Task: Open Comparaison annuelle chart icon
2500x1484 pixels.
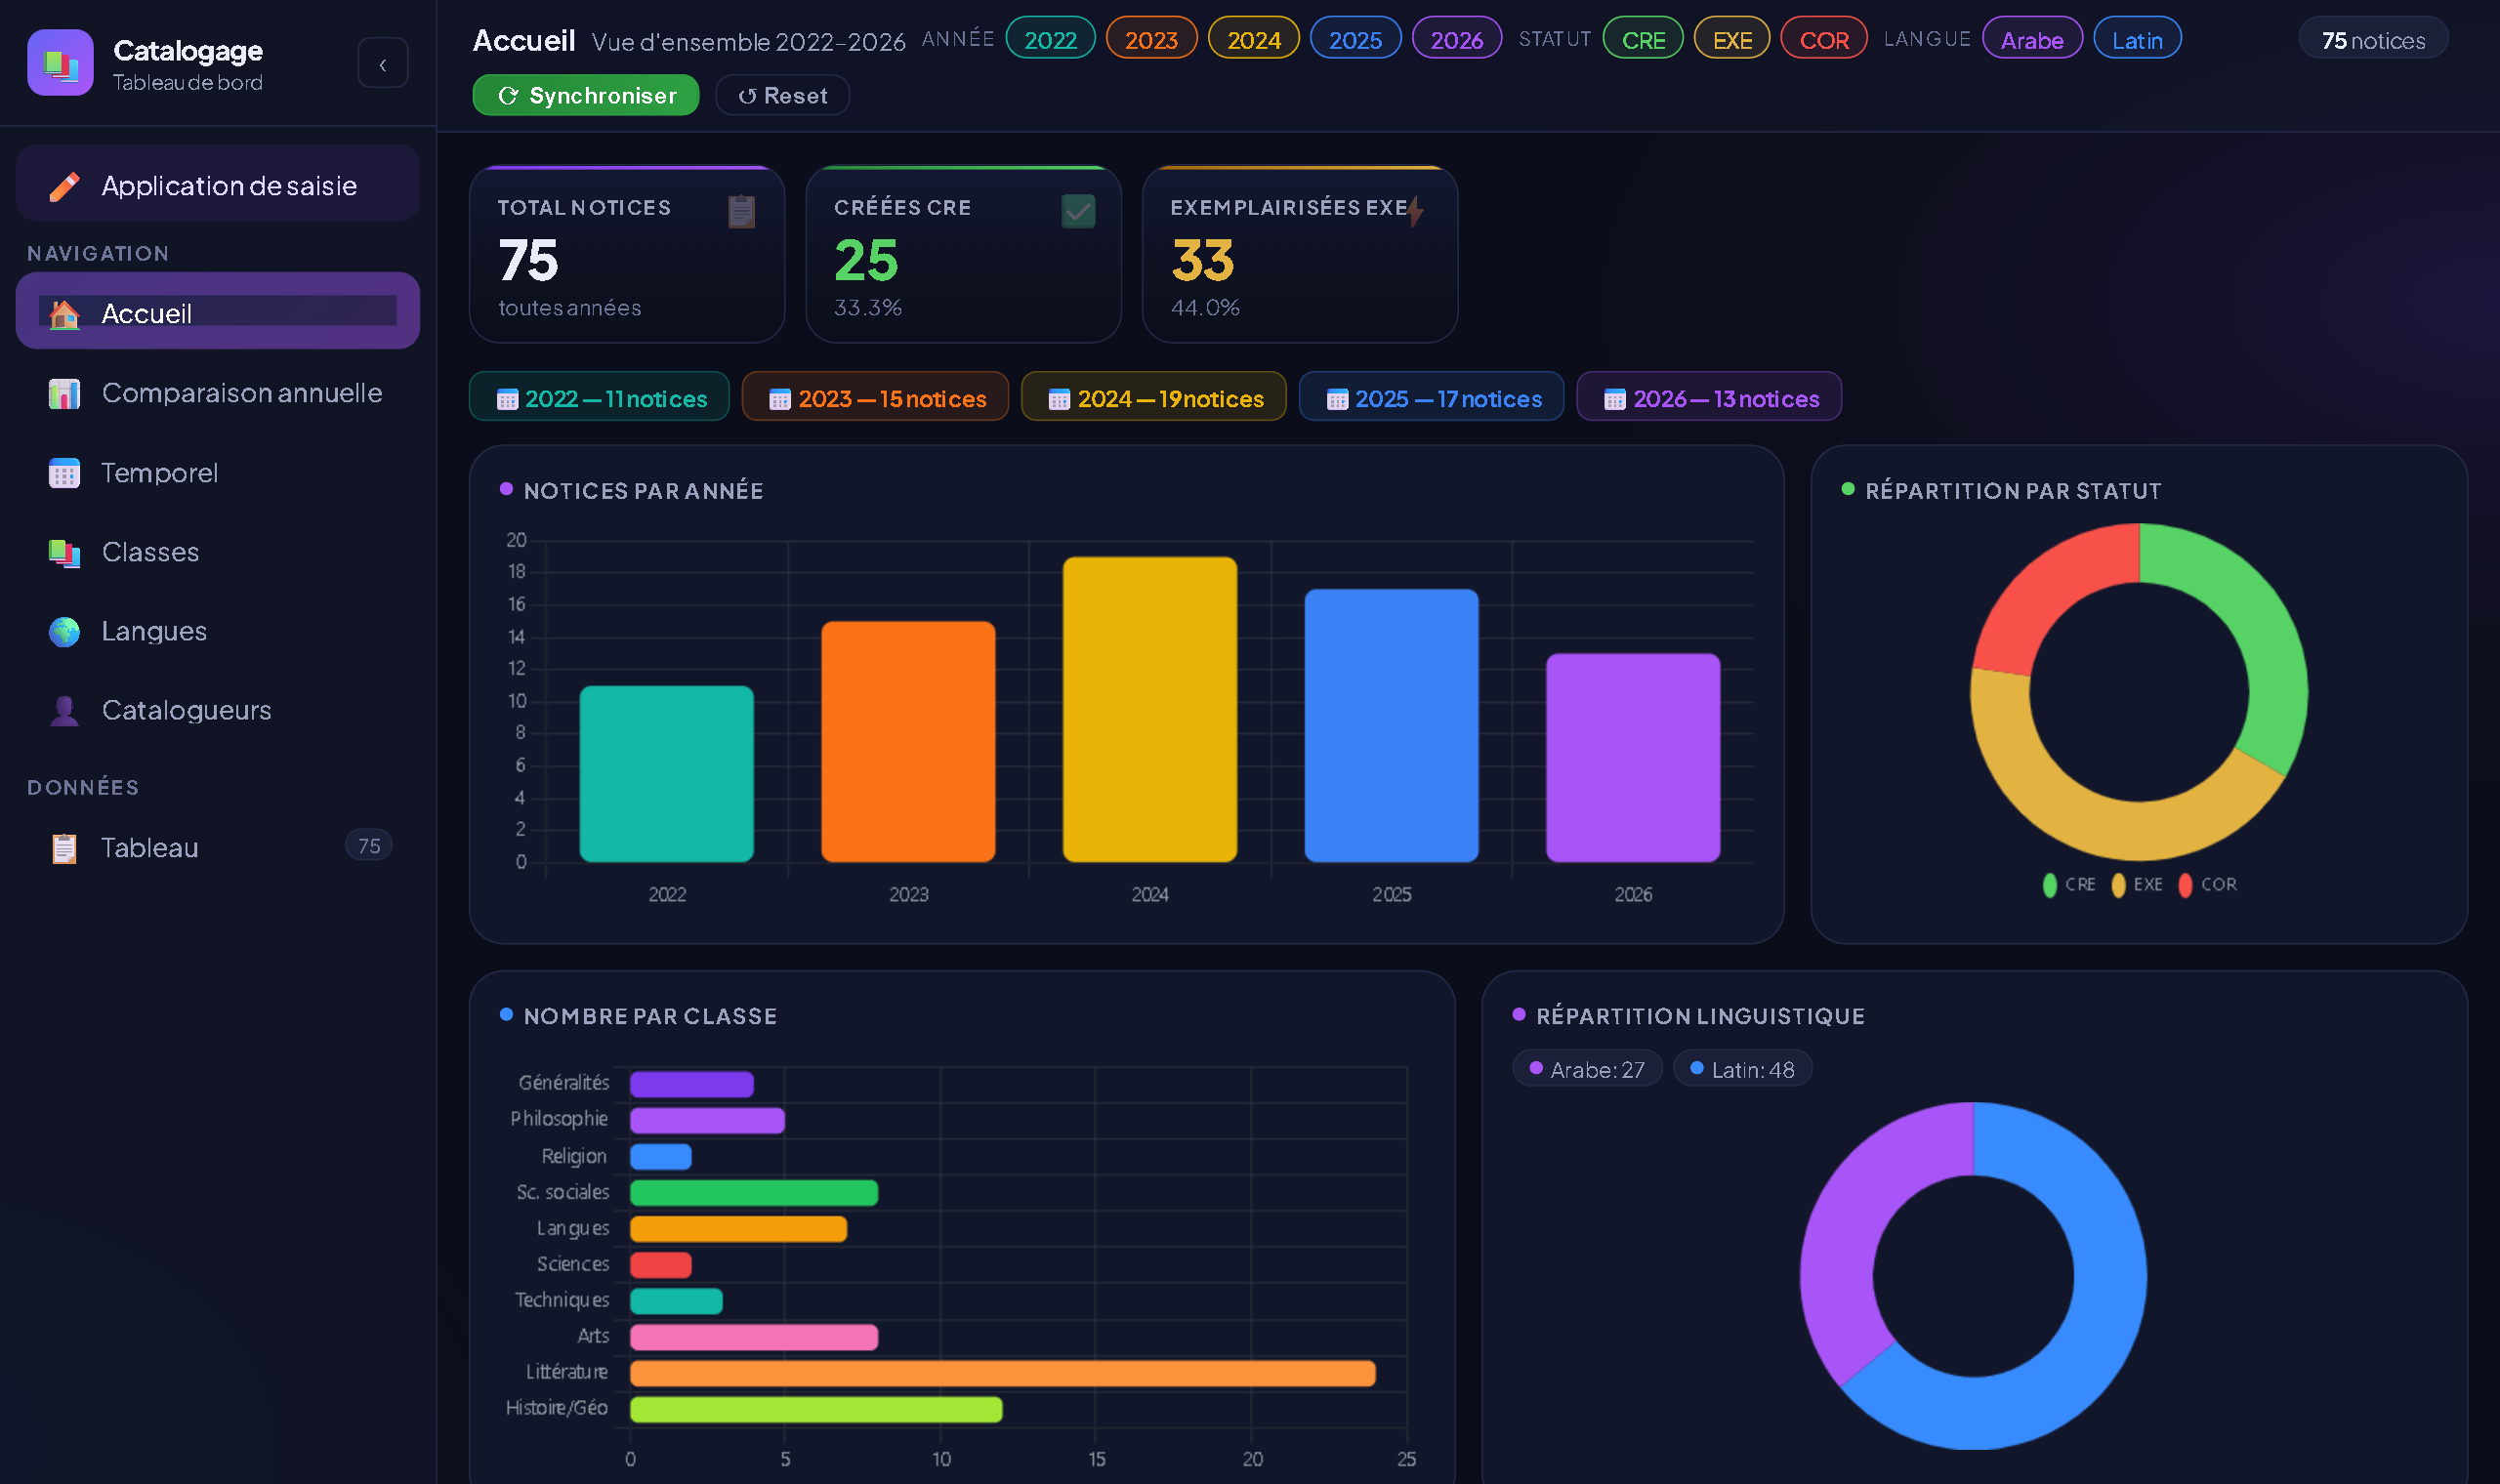Action: tap(64, 393)
